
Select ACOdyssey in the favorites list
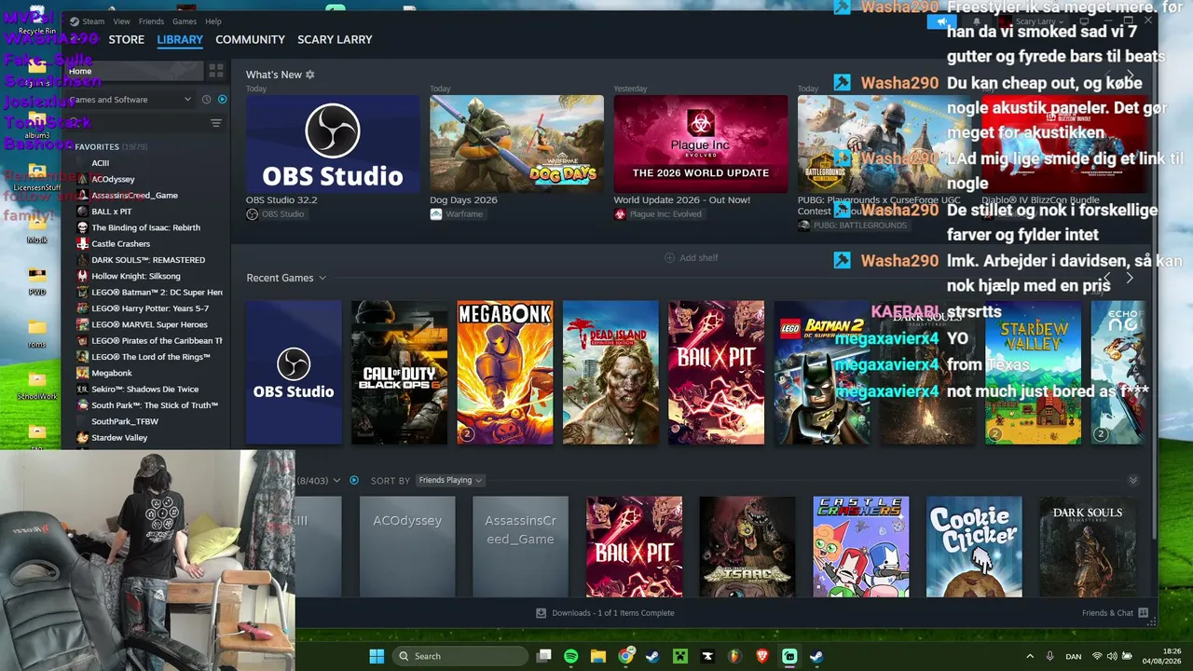[x=113, y=179]
